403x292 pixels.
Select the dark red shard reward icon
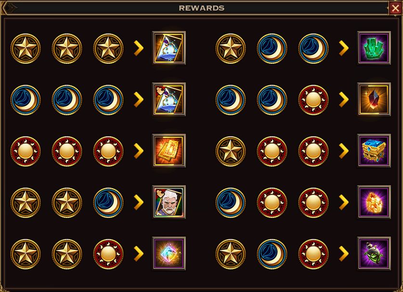374,99
